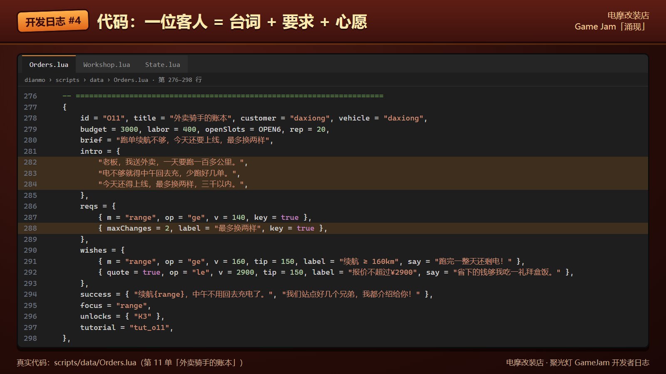Click highlighted line "电不够就得中午回去充…"
The image size is (666, 374).
point(333,173)
